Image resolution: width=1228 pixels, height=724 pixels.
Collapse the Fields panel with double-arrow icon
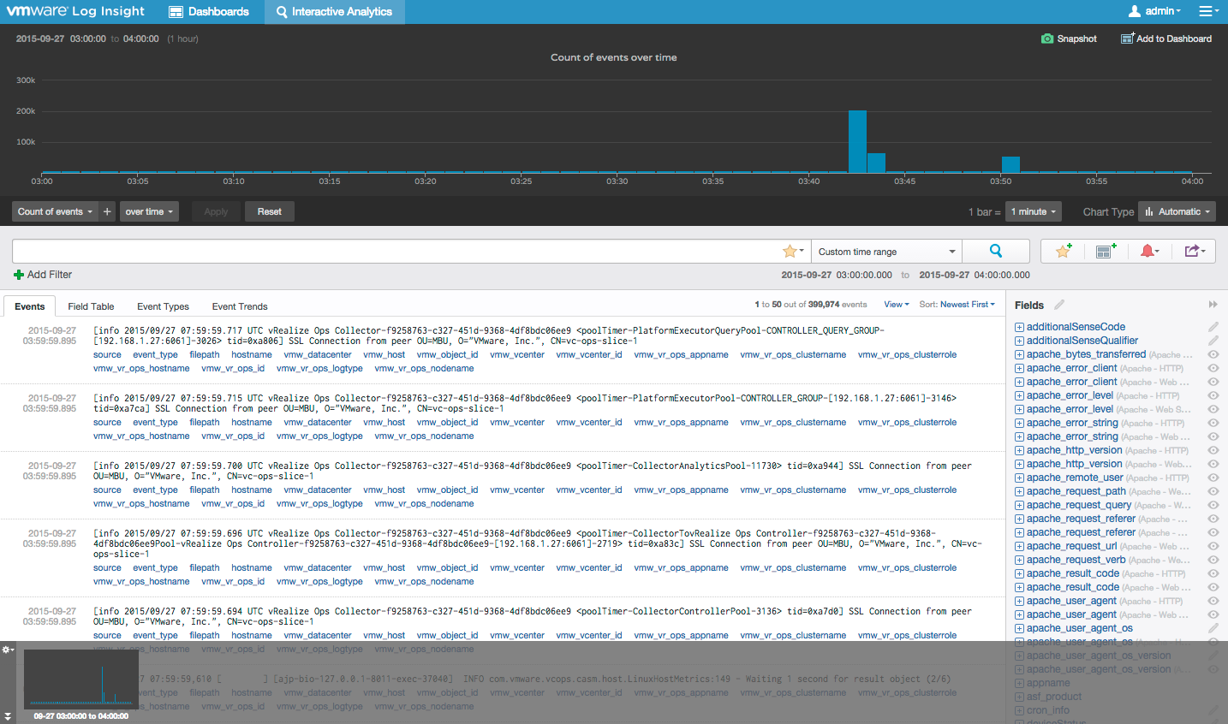pos(1213,305)
